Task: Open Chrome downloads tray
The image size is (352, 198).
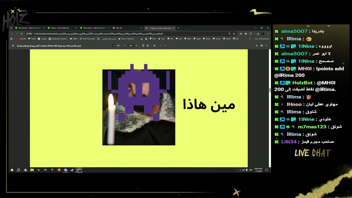Action: 258,34
